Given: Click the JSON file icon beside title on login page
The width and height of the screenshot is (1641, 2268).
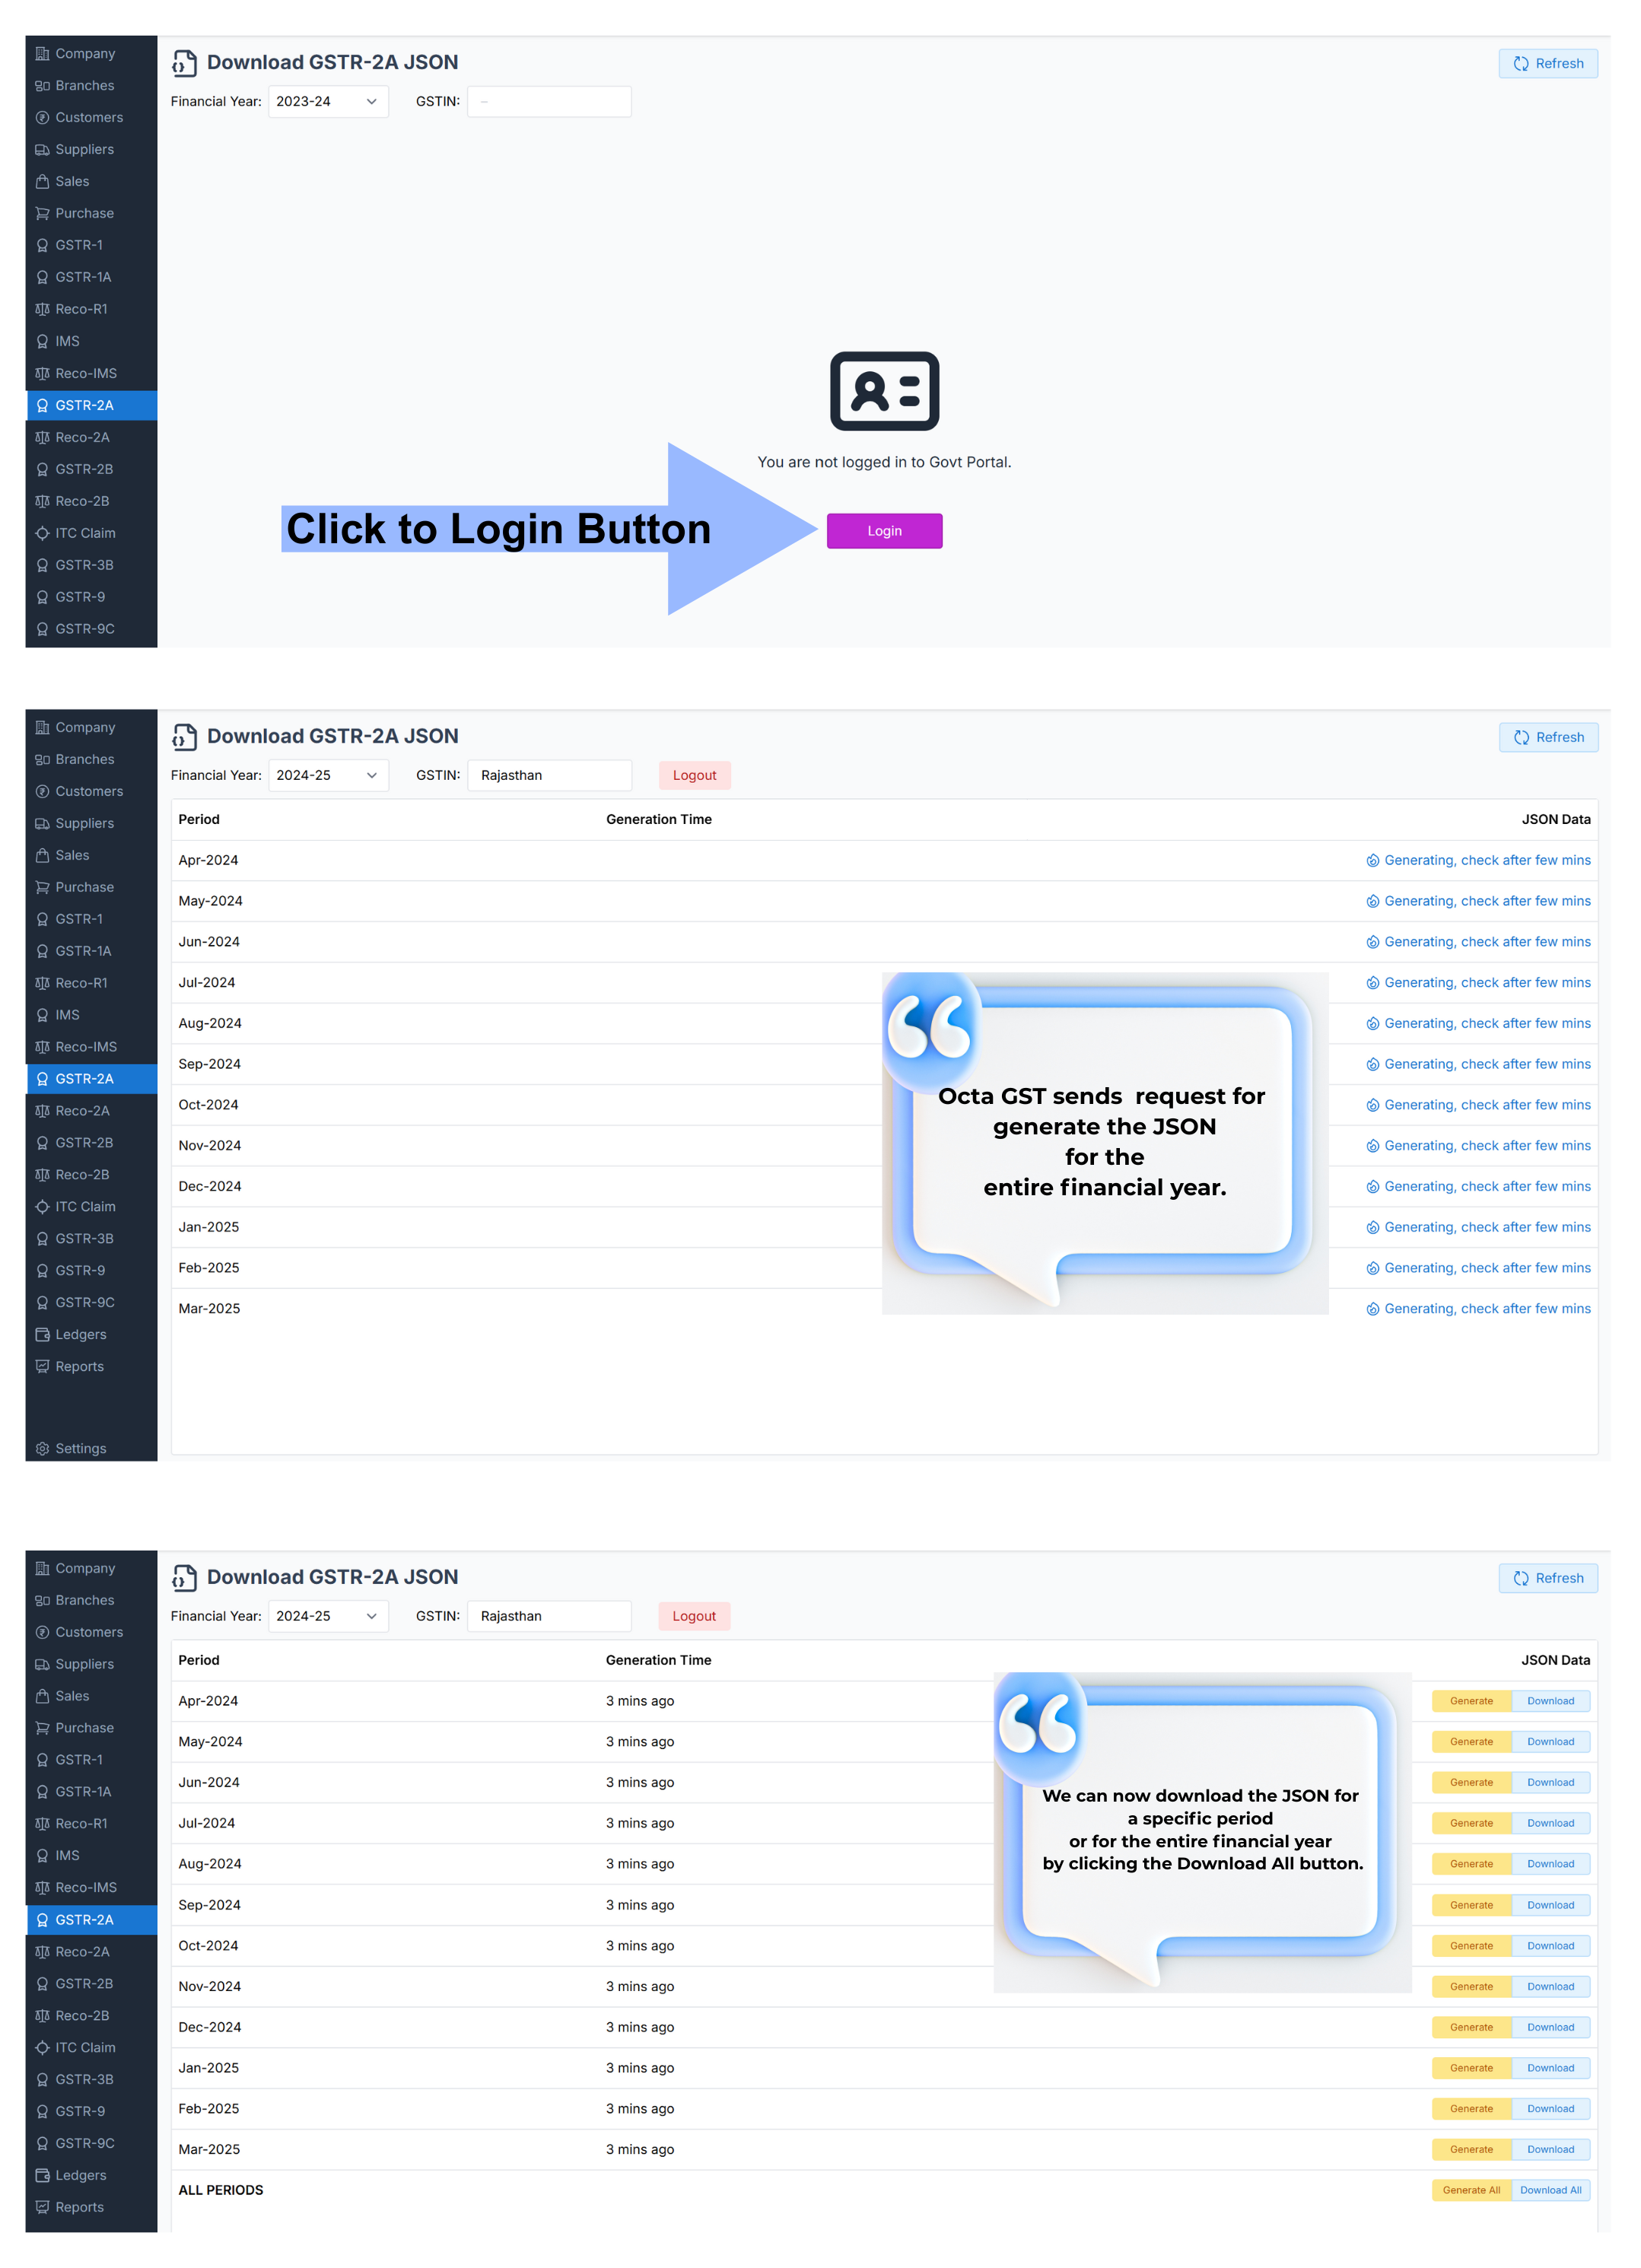Looking at the screenshot, I should click(x=184, y=63).
